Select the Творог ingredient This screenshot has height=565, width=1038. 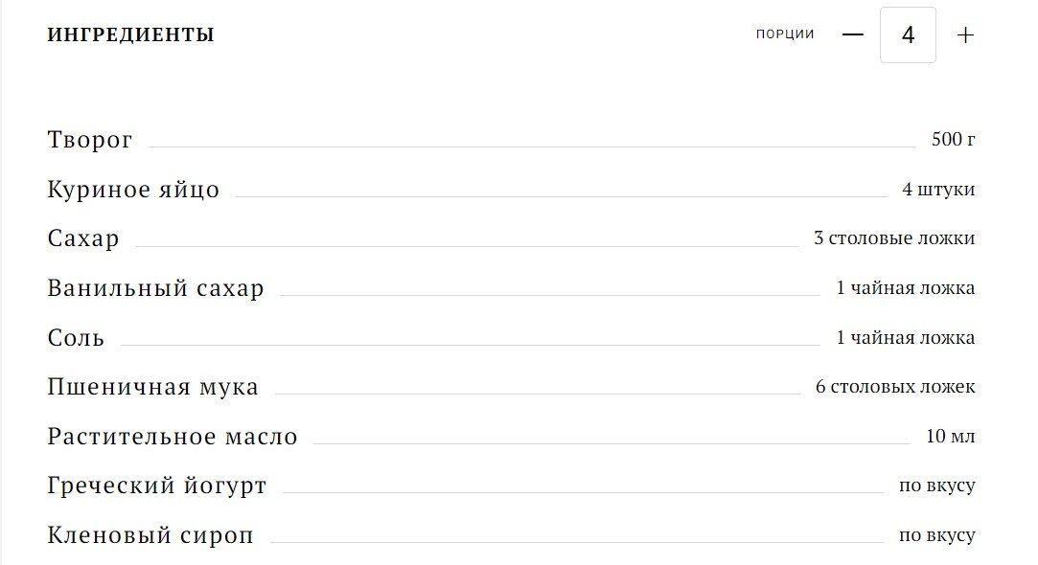coord(90,140)
